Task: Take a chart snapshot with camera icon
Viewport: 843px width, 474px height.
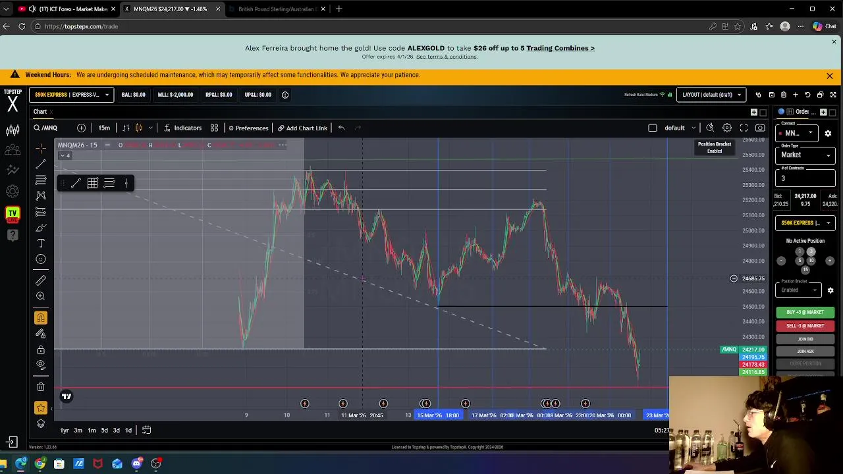Action: point(760,128)
